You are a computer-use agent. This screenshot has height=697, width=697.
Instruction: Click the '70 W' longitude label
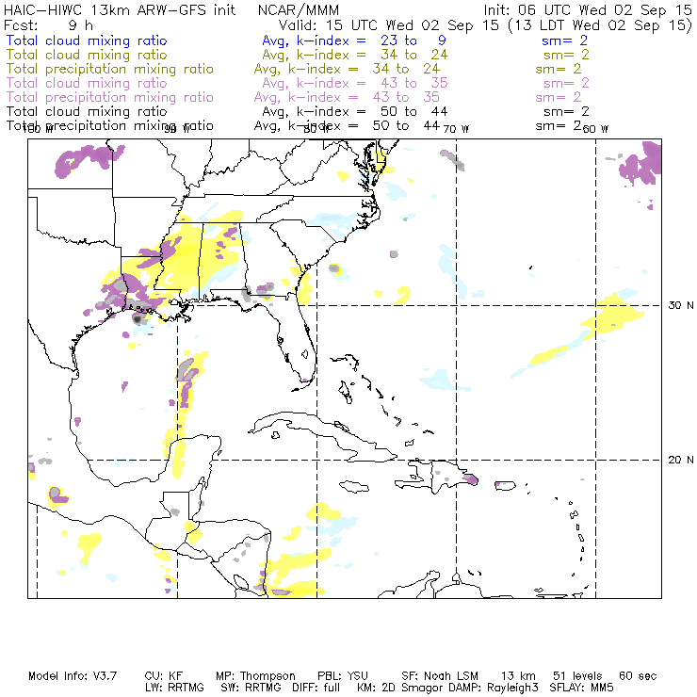click(x=456, y=129)
